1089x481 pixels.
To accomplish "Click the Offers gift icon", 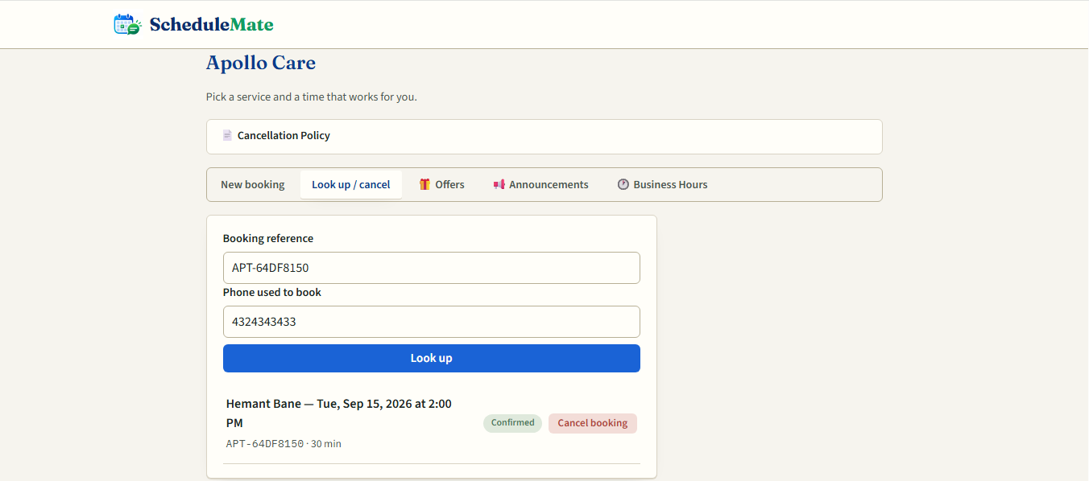I will pyautogui.click(x=424, y=184).
